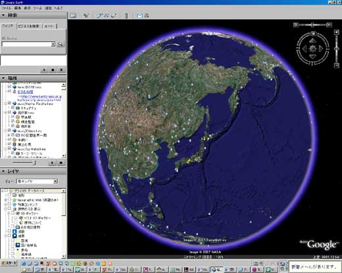This screenshot has width=342, height=273.
Task: Collapse the 検索 panel header arrow
Action: (x=3, y=15)
